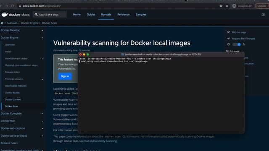Reload the page with the browser refresh icon
Image resolution: width=269 pixels, height=151 pixels.
(x=13, y=6)
